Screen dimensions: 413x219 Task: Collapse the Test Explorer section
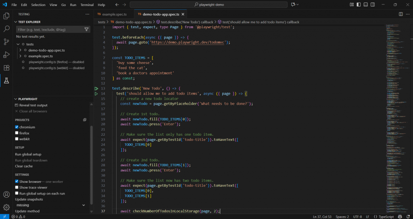(x=16, y=22)
